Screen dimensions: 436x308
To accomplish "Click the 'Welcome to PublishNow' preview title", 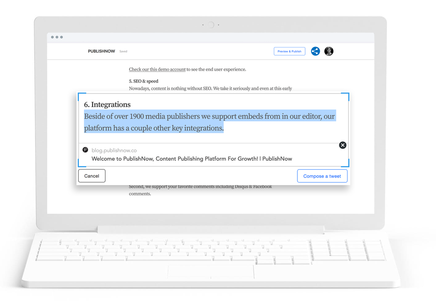I will pyautogui.click(x=192, y=159).
